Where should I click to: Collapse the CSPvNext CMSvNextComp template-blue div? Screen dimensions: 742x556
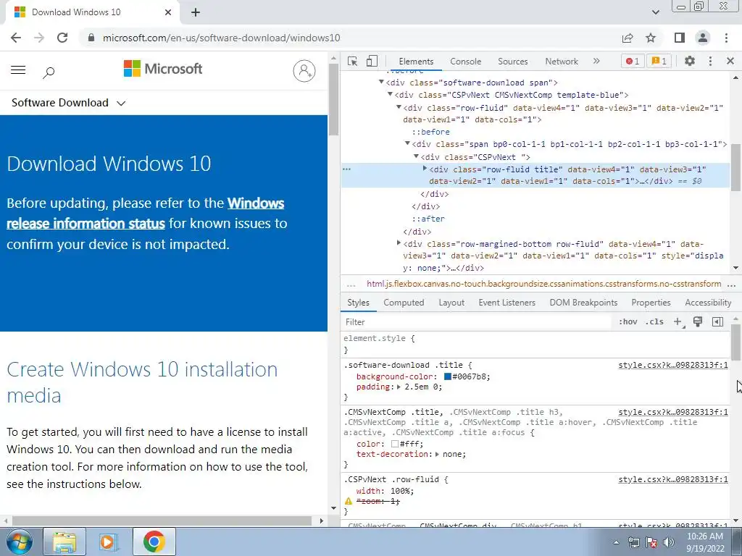(390, 95)
